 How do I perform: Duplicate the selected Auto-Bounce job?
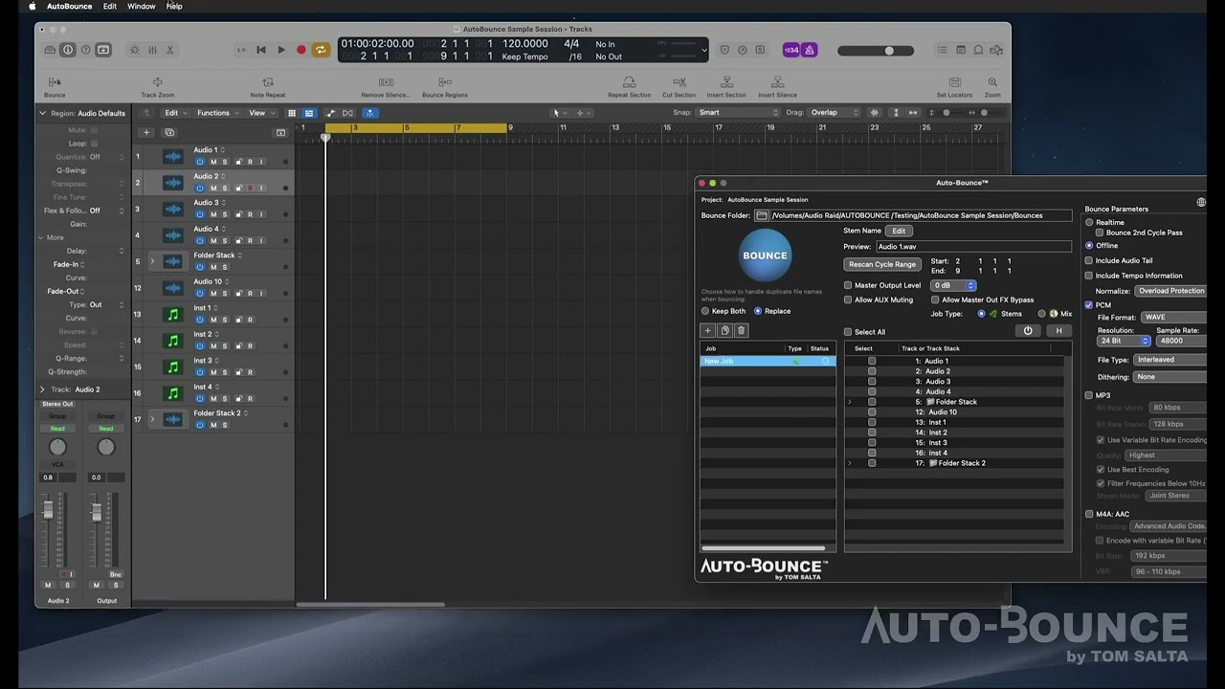(724, 330)
